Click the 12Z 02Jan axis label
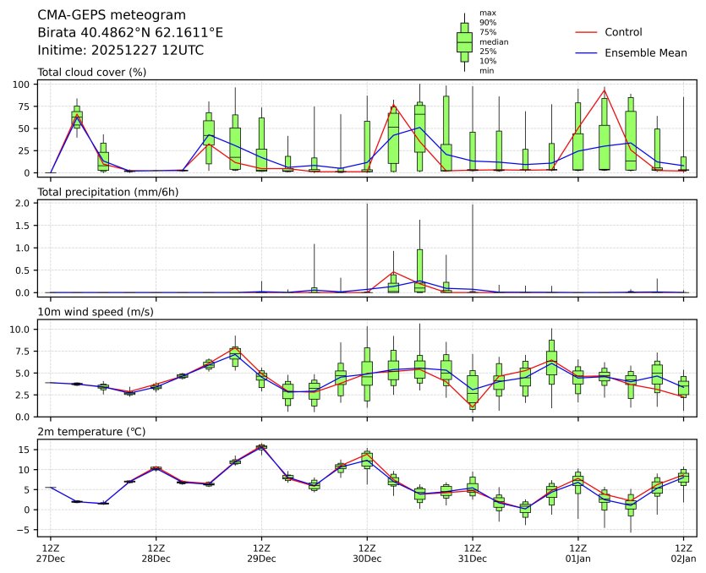The height and width of the screenshot is (573, 706). coord(682,554)
